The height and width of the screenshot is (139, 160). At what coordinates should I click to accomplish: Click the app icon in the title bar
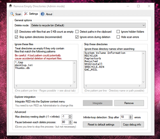click(11, 6)
